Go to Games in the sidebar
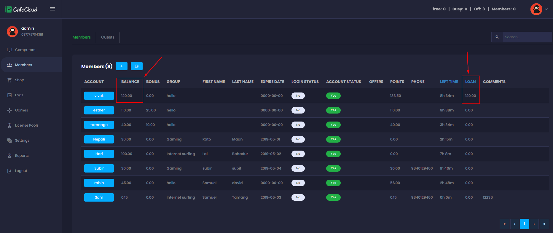This screenshot has width=553, height=233. (21, 110)
